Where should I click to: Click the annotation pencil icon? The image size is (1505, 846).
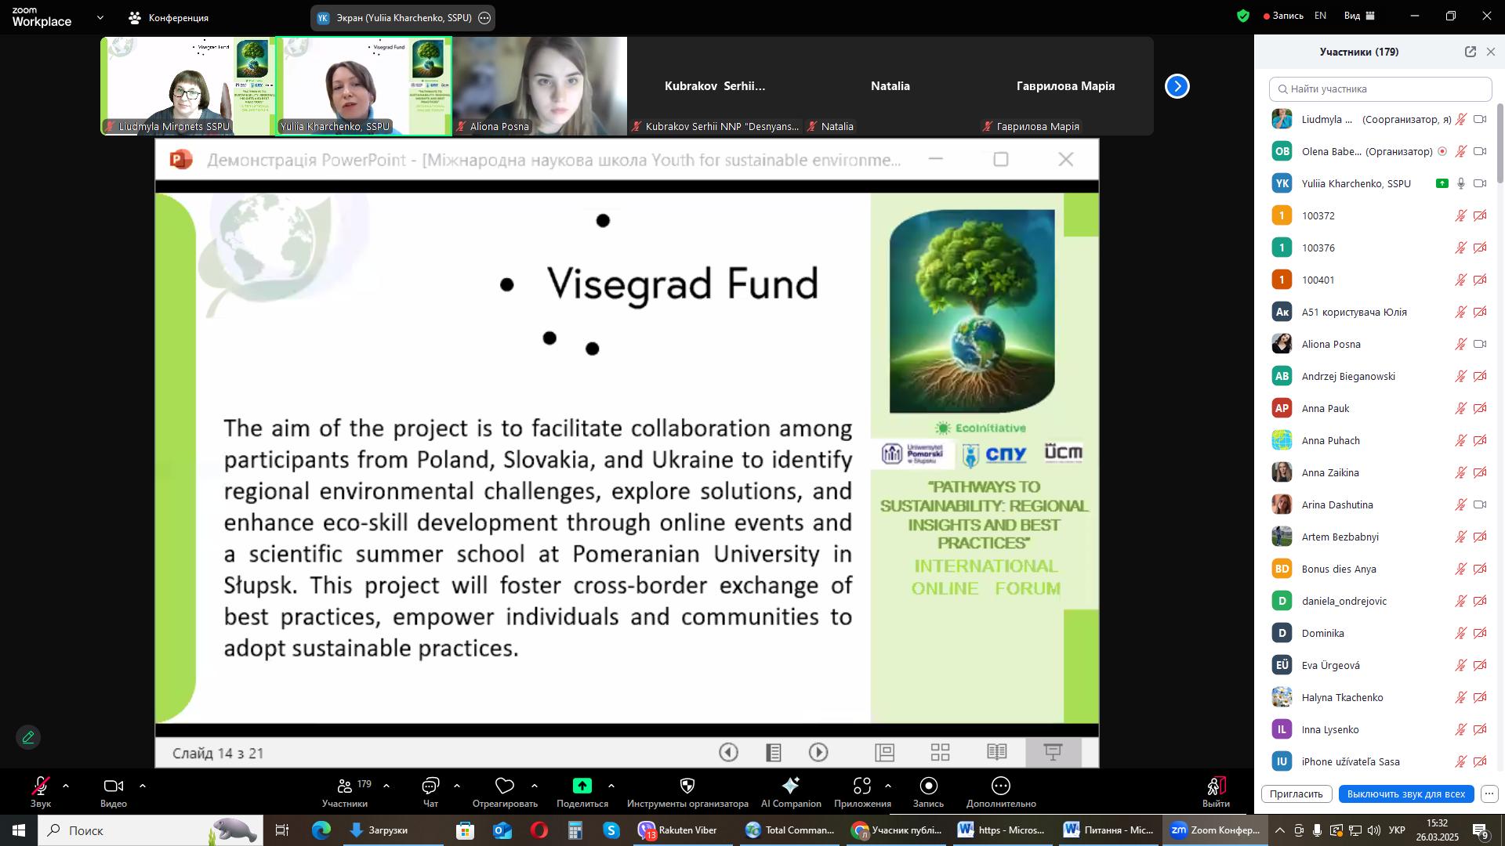click(28, 738)
